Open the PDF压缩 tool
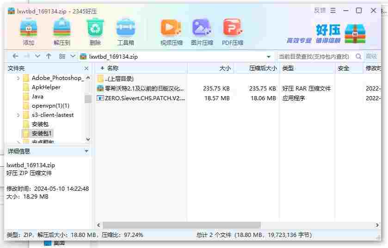 (x=232, y=32)
